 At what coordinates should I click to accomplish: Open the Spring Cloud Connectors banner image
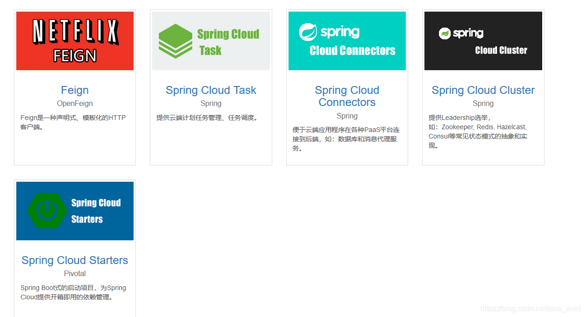click(347, 41)
